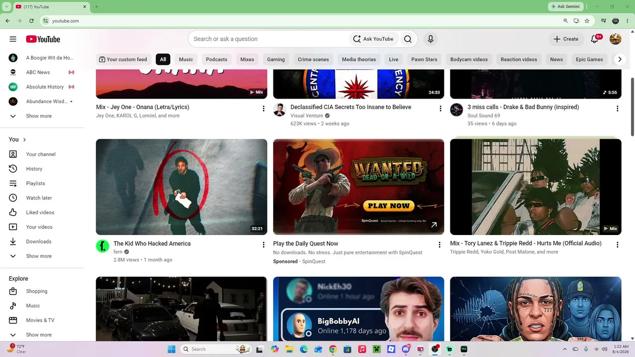Open more options for SpinQuest ad
Viewport: 635px width, 357px height.
pyautogui.click(x=439, y=244)
